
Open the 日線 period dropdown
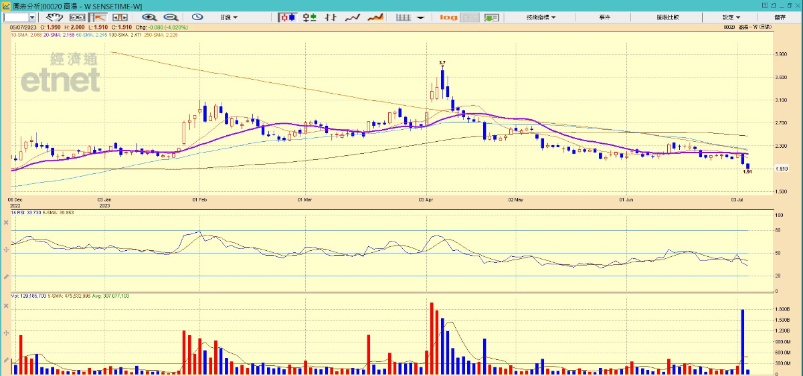point(229,17)
